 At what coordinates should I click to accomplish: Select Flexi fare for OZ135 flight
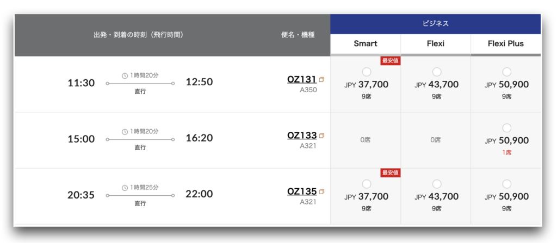coord(437,184)
